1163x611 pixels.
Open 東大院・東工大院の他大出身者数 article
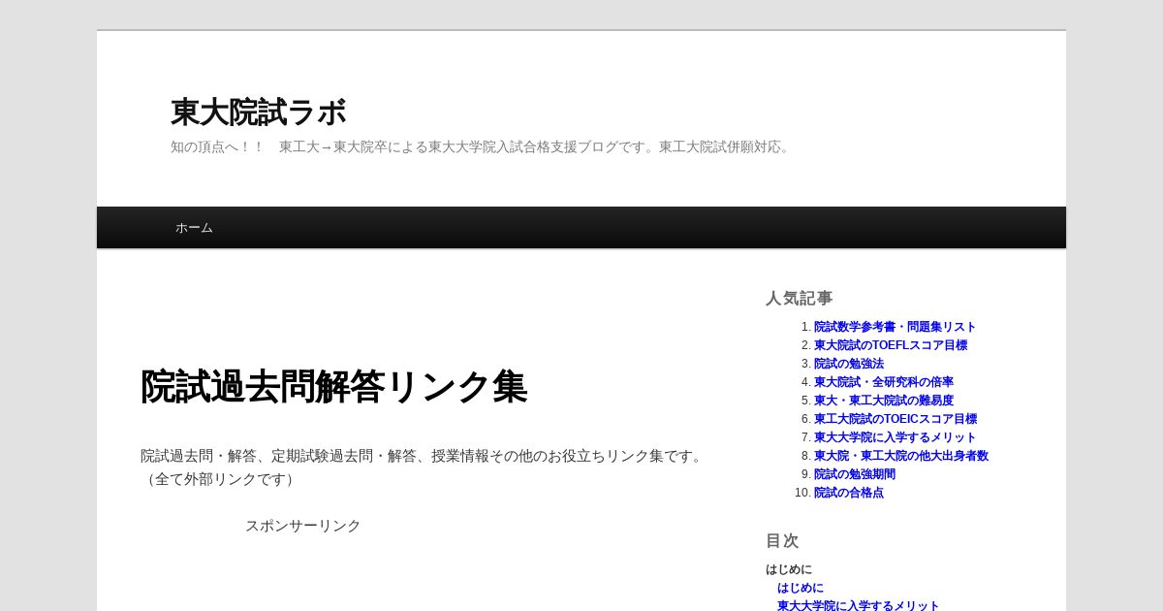(901, 456)
